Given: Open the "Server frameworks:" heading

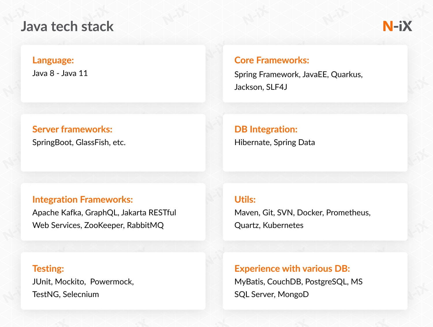Looking at the screenshot, I should (x=72, y=129).
